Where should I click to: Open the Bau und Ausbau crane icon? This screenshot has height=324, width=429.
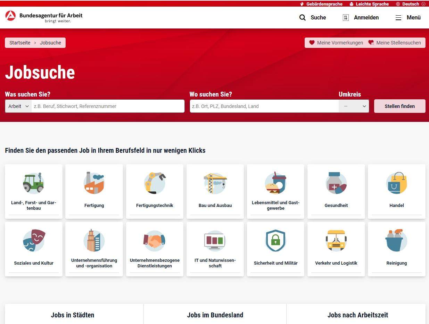(x=215, y=183)
